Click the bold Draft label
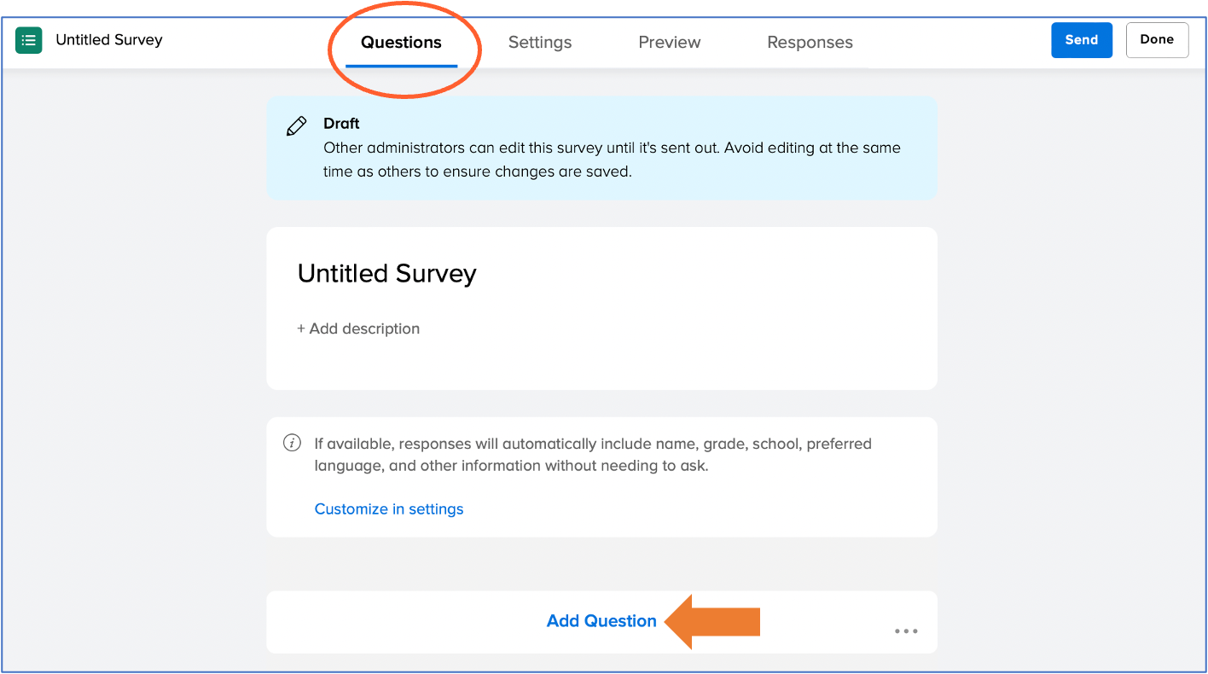Image resolution: width=1208 pixels, height=674 pixels. click(x=341, y=124)
